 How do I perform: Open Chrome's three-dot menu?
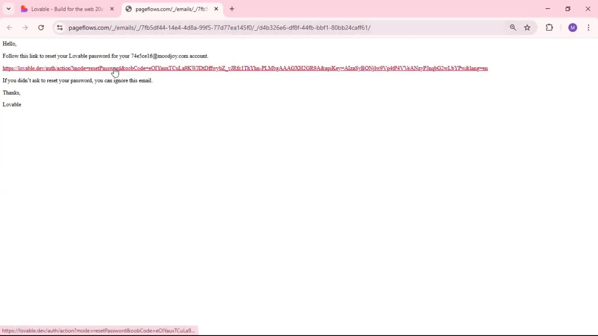(588, 28)
